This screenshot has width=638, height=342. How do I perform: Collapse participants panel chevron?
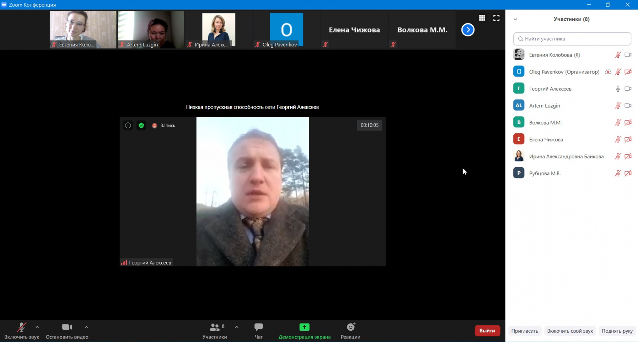[x=515, y=19]
